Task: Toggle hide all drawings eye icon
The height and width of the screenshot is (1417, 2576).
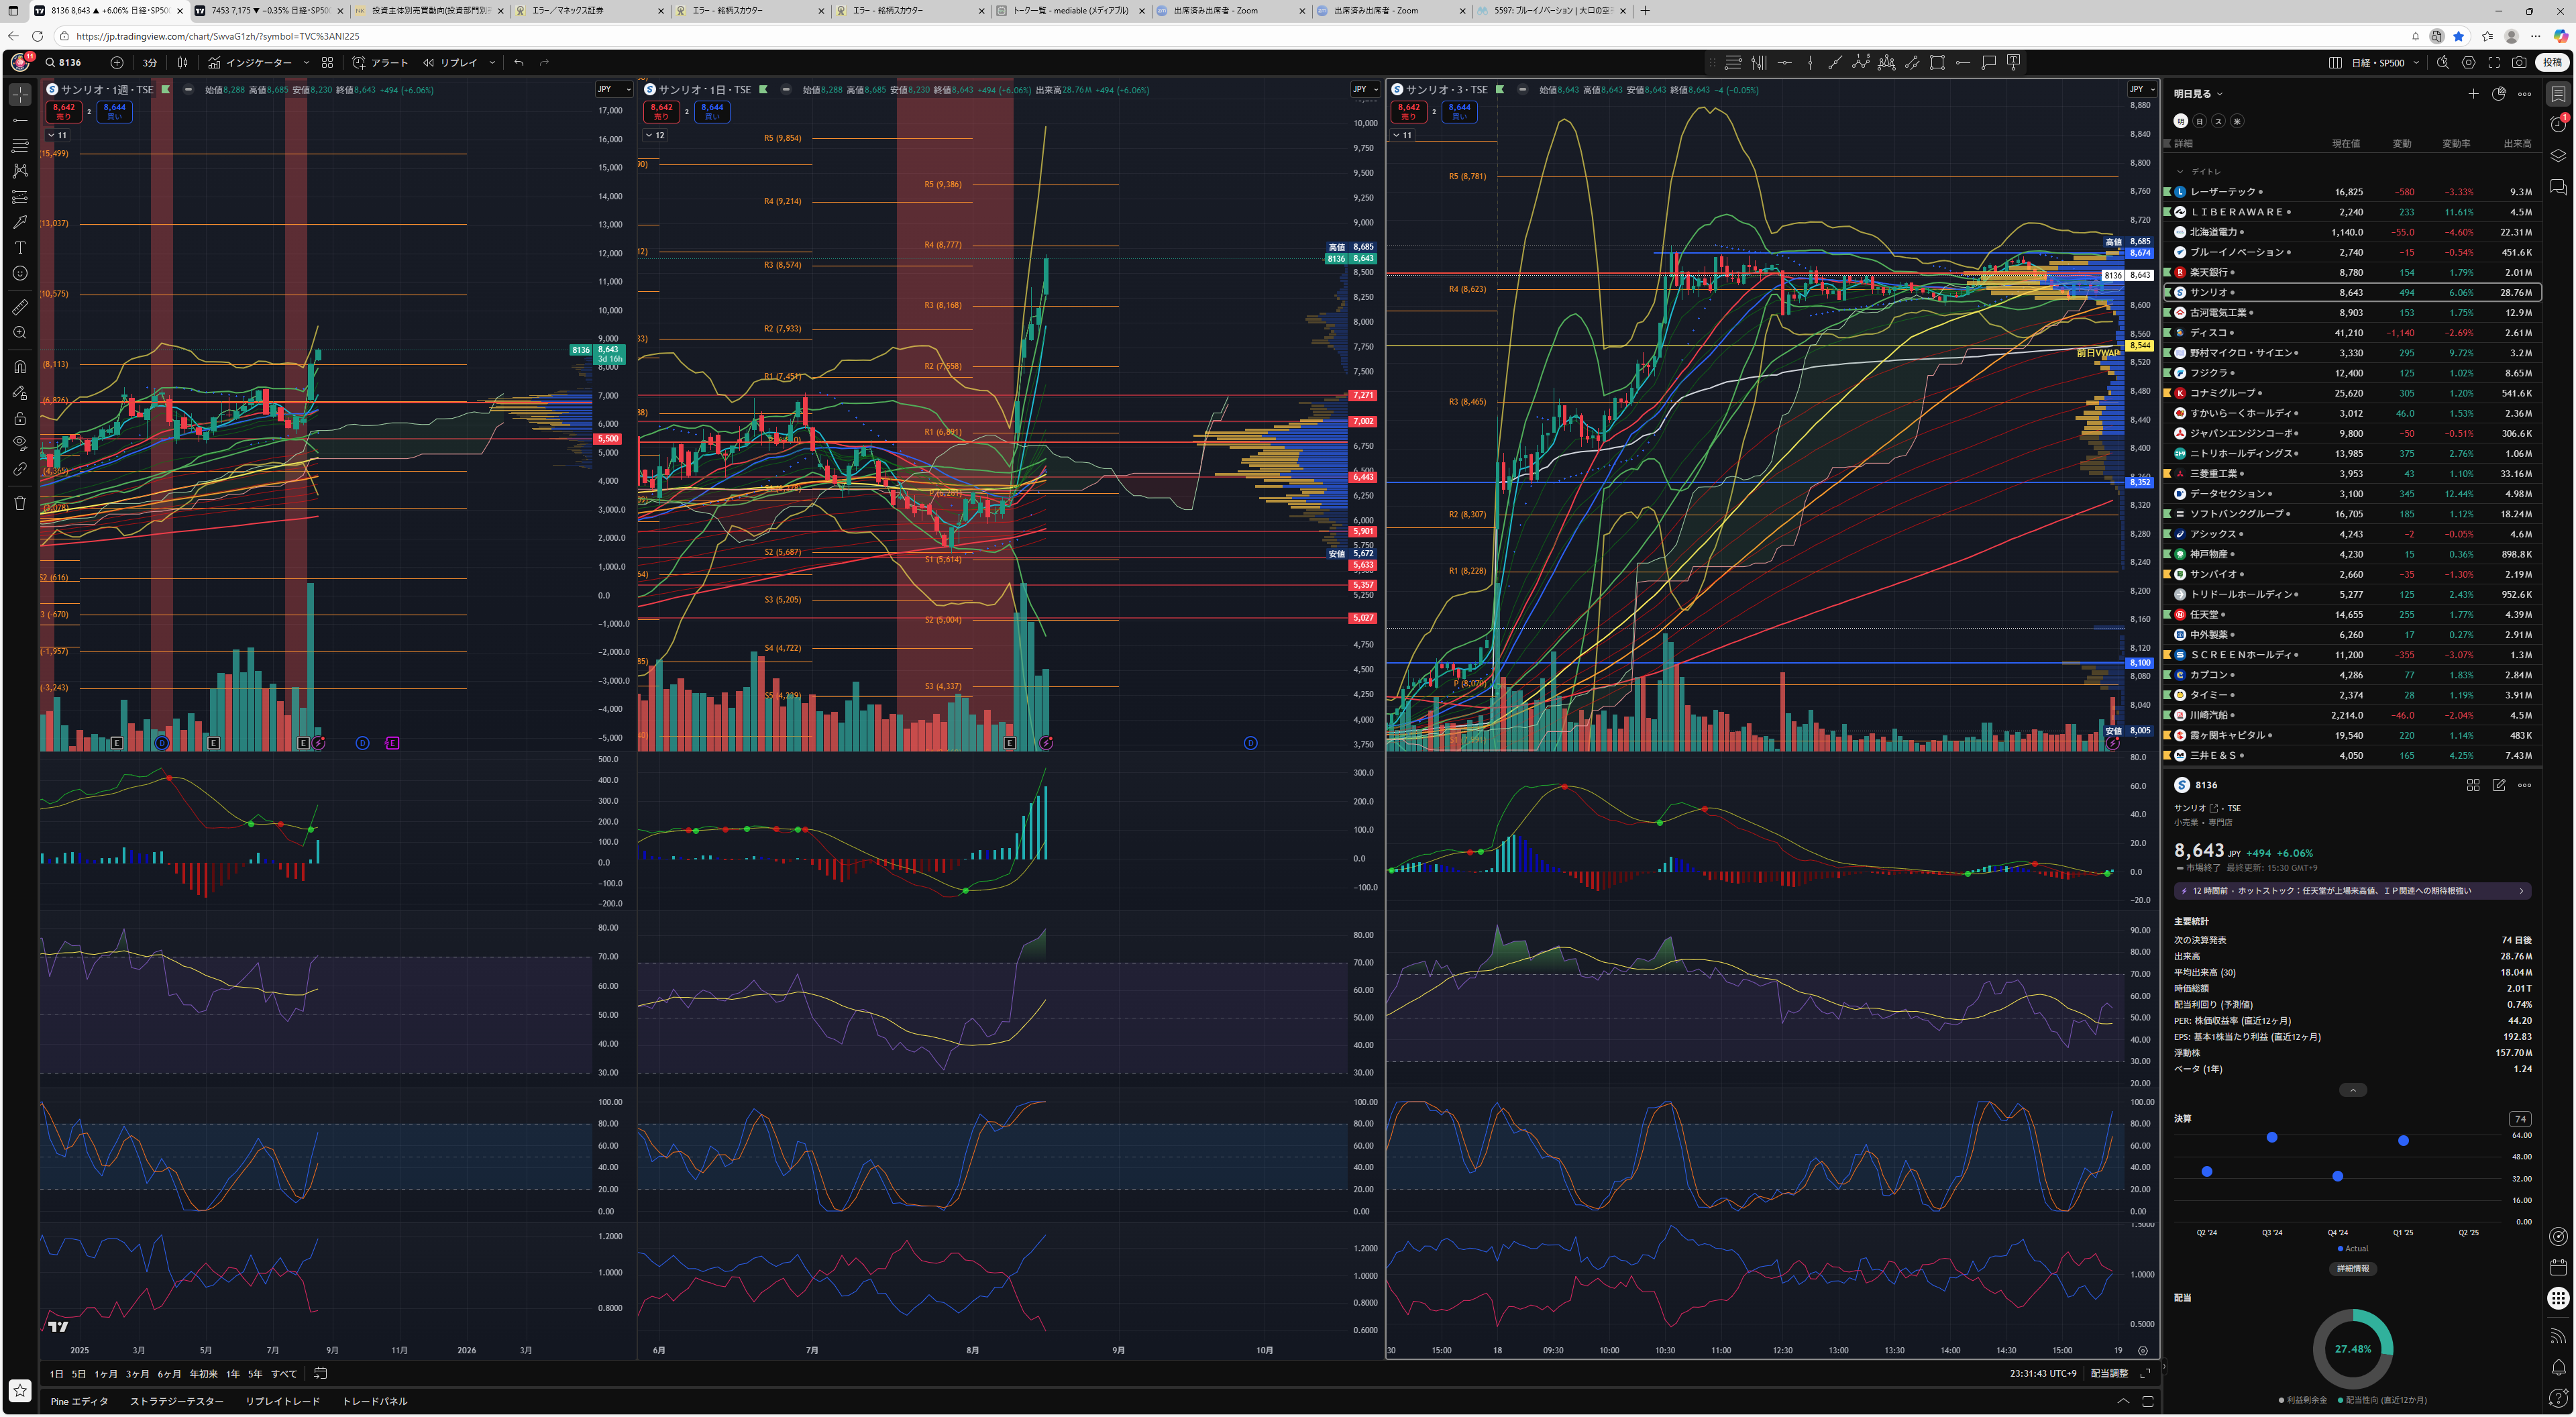Action: [x=20, y=443]
